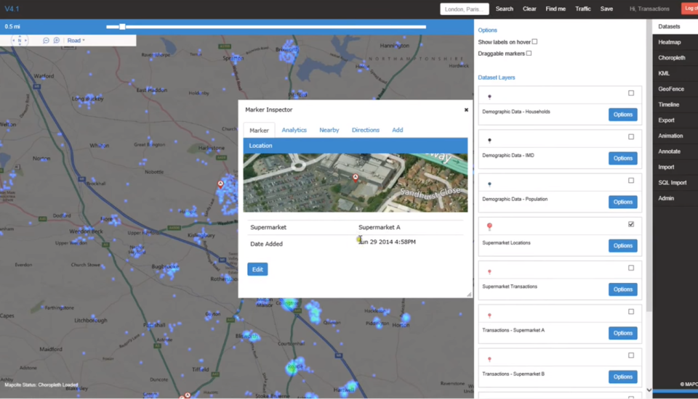Click the location search input field
This screenshot has width=698, height=399.
click(x=465, y=9)
